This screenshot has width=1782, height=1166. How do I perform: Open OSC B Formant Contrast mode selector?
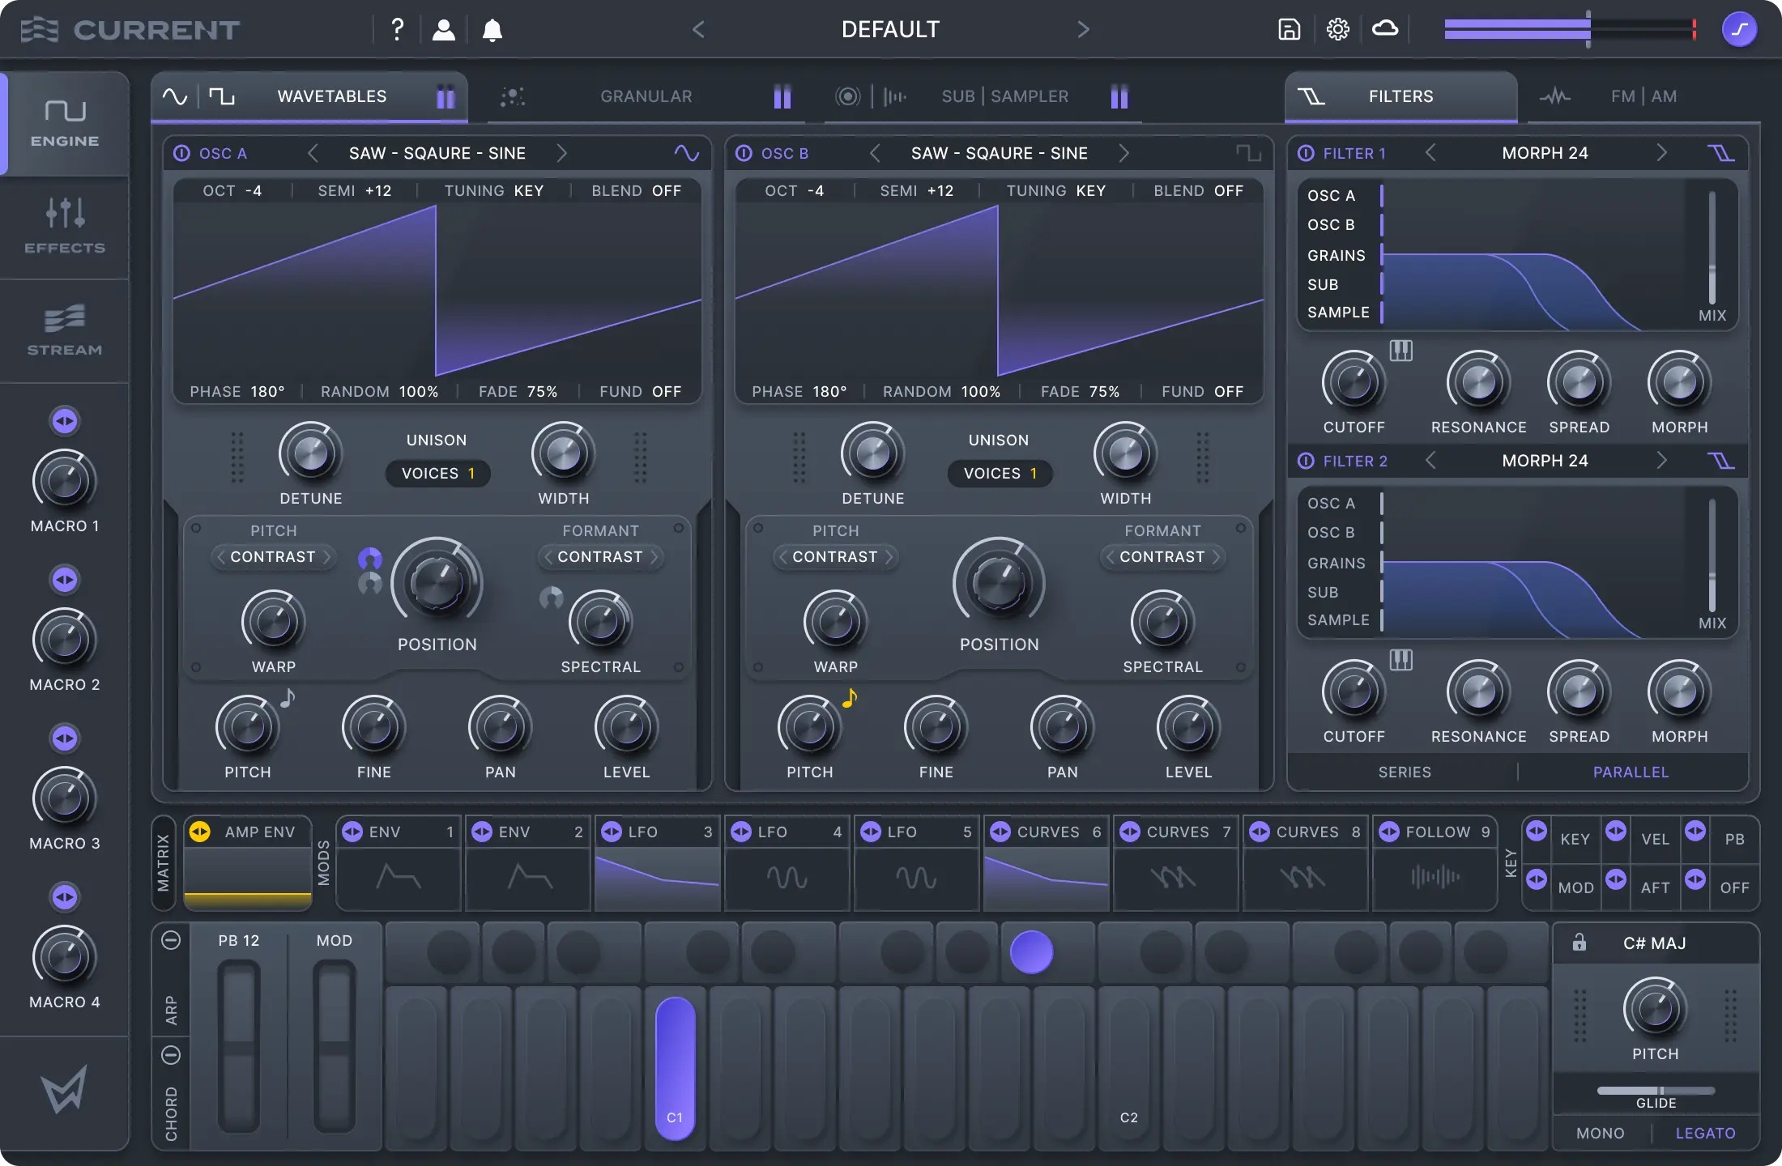tap(1162, 556)
